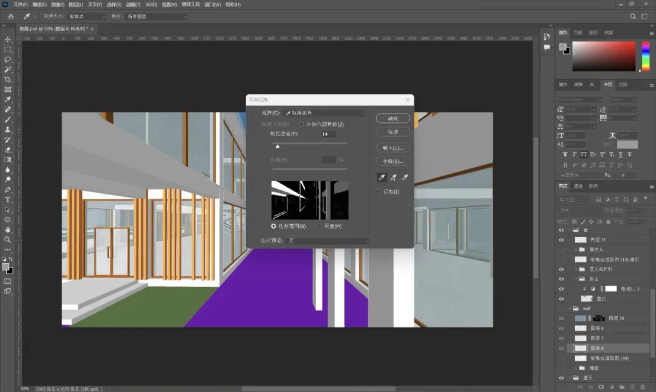This screenshot has width=656, height=392.
Task: Select the Frame tool
Action: click(x=7, y=89)
